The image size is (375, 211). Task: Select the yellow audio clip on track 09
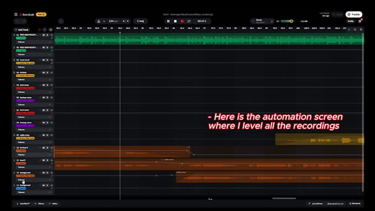click(x=319, y=139)
